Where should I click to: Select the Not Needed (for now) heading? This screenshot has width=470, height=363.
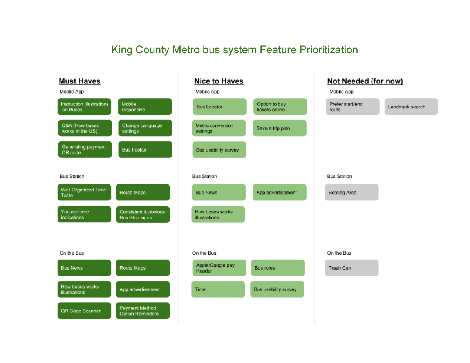(x=365, y=81)
